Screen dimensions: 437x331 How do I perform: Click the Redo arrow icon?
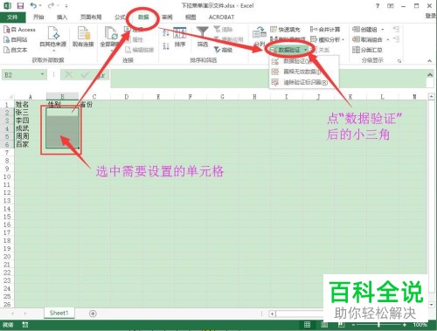click(51, 5)
